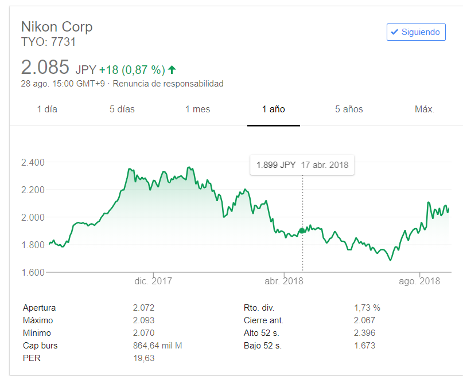The width and height of the screenshot is (463, 376).
Task: Click the checkmark icon in Siguiendo
Action: tap(394, 32)
